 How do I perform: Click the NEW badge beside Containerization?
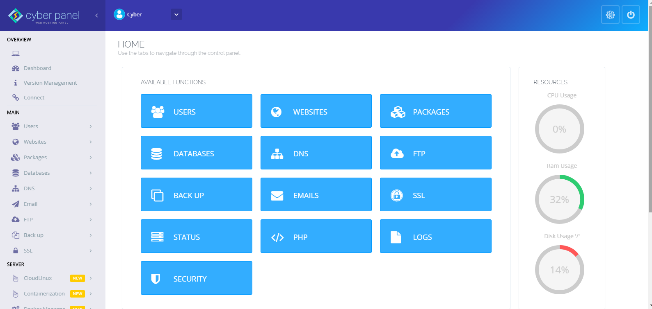click(78, 293)
